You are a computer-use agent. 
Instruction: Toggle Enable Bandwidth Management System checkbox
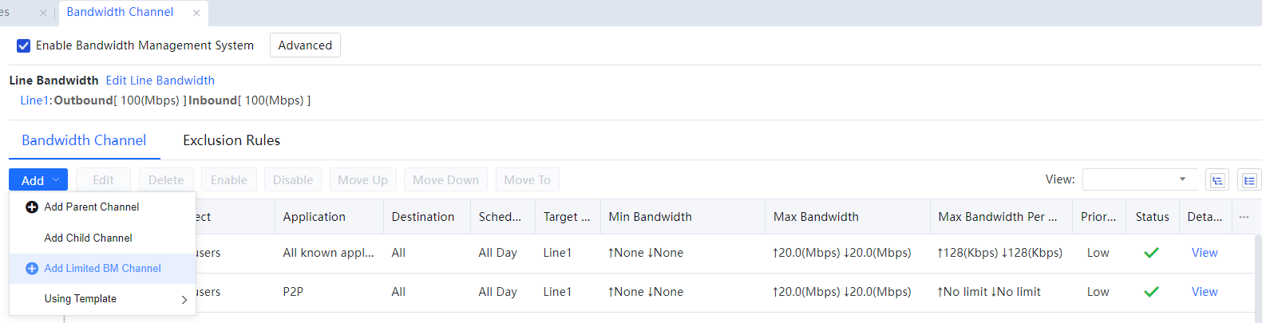(24, 45)
